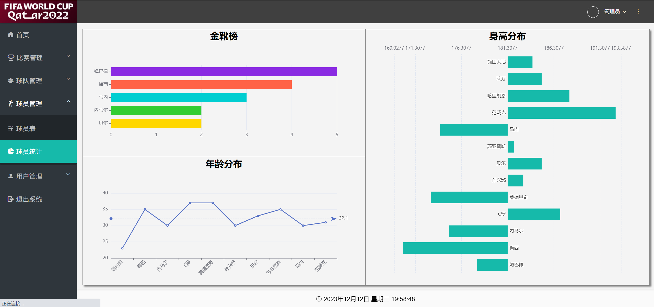Click the pie chart icon for 球员统计
The image size is (654, 307).
pyautogui.click(x=10, y=151)
